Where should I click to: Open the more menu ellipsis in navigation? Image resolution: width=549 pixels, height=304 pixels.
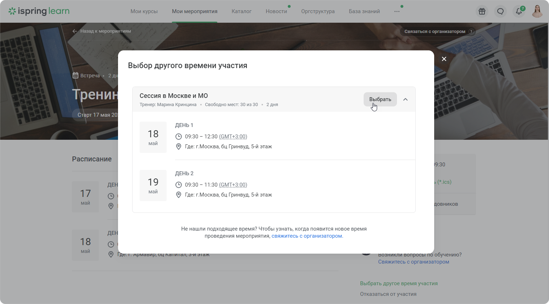click(x=397, y=11)
